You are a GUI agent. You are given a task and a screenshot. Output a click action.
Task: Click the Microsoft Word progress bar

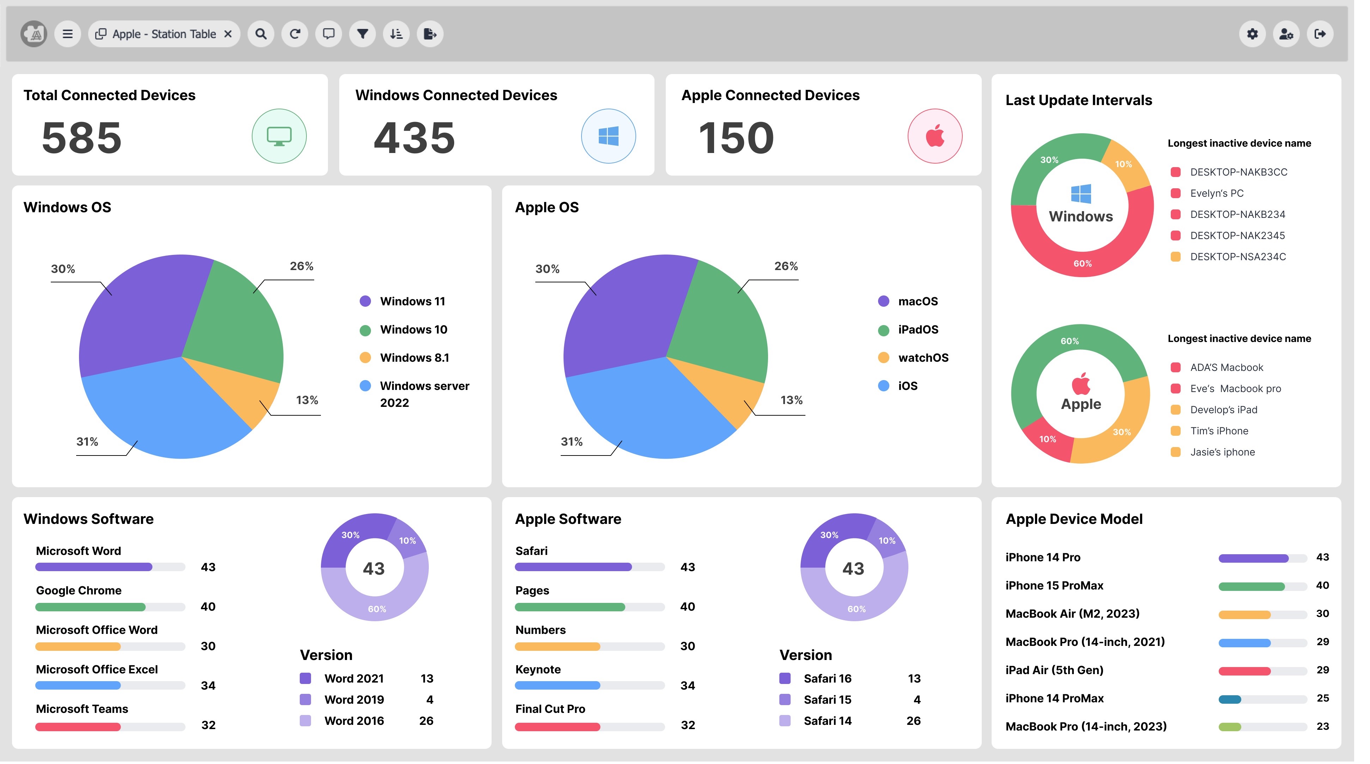click(110, 568)
